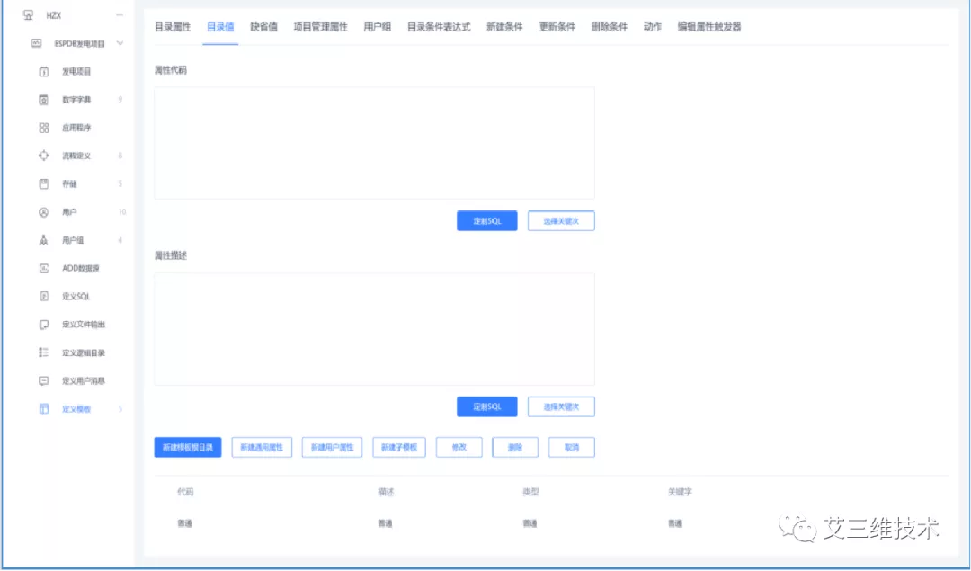971x571 pixels.
Task: Open the 用户组 tab in the top bar
Action: (x=377, y=27)
